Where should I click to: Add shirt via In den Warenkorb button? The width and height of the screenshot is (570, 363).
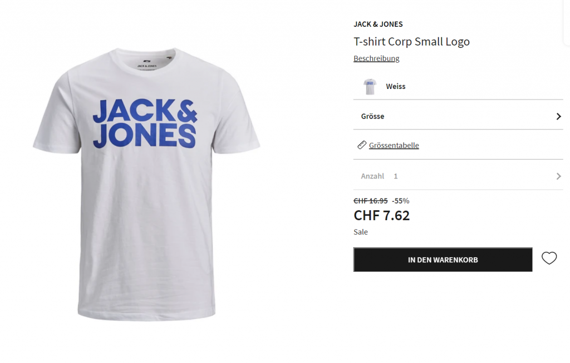[443, 260]
